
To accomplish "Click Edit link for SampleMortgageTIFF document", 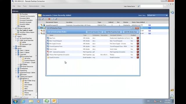I will tap(149, 25).
